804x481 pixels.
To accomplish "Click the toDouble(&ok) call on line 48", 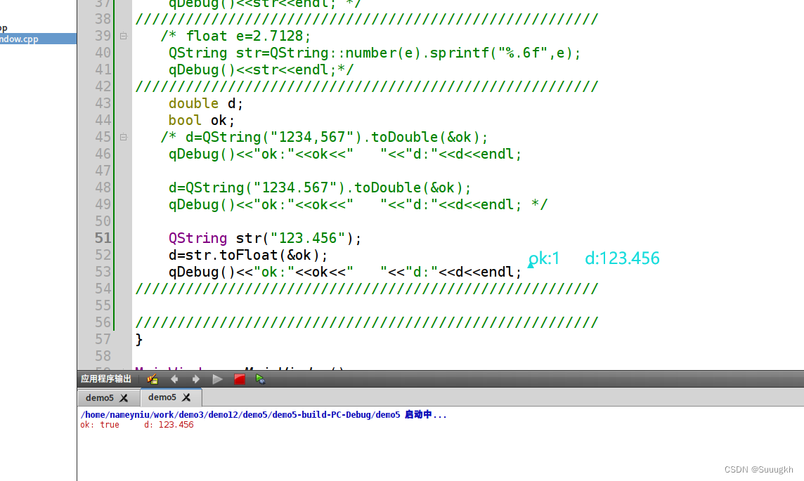I will click(413, 187).
